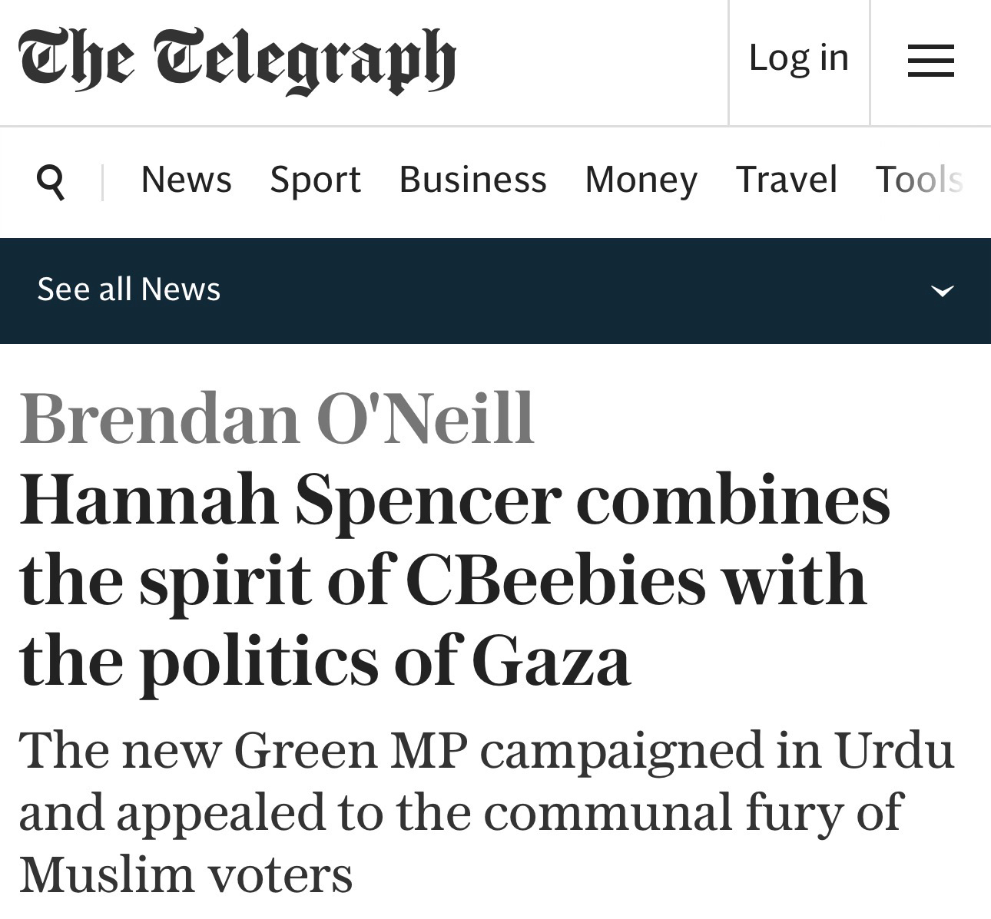The image size is (991, 919).
Task: Click the See all News label
Action: coord(129,289)
